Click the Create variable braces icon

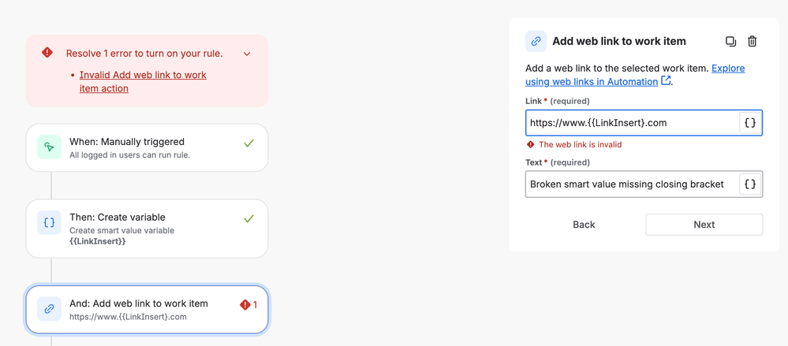[49, 223]
